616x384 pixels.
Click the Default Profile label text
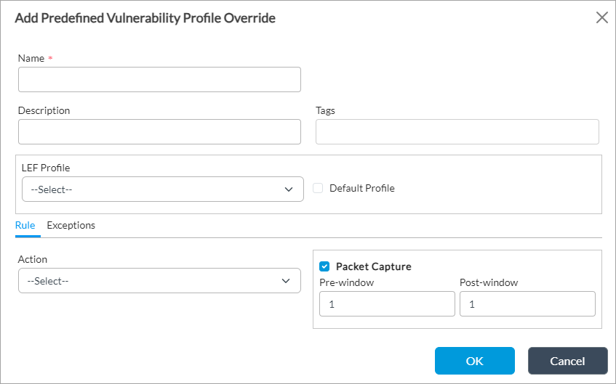click(361, 189)
